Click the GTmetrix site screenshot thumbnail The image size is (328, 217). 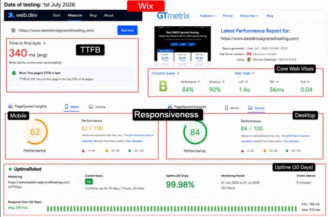click(x=182, y=46)
